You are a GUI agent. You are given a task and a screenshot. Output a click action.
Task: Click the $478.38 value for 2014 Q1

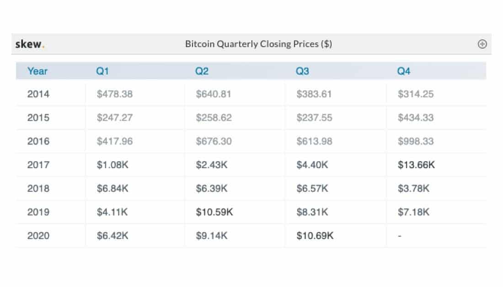click(x=114, y=95)
